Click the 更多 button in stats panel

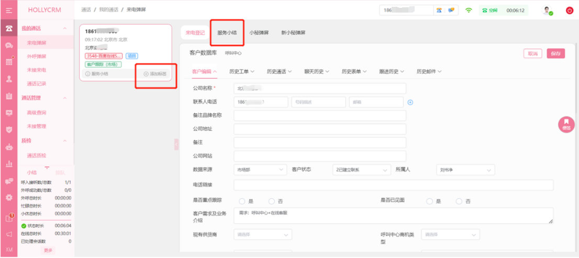coord(48,250)
